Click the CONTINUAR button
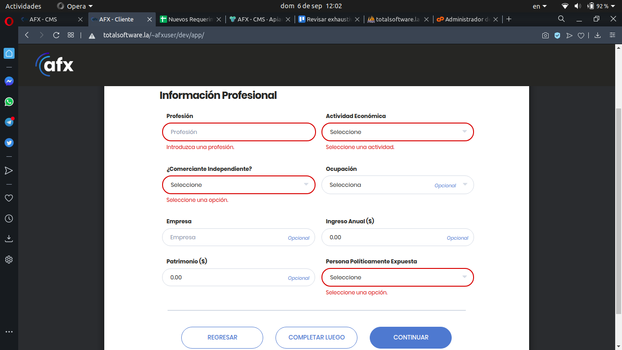The image size is (622, 350). (x=410, y=338)
